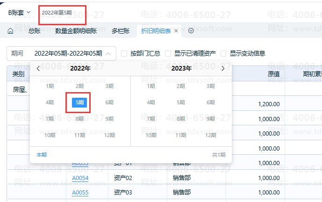Open asset code A0054 link
The height and width of the screenshot is (202, 322).
(80, 178)
